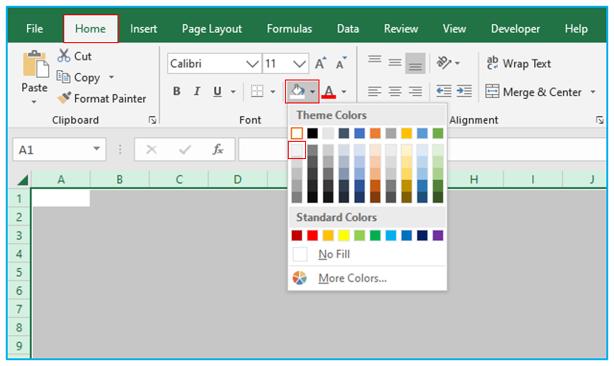Screen dimensions: 614x366
Task: Decrease font size with small A
Action: [342, 63]
